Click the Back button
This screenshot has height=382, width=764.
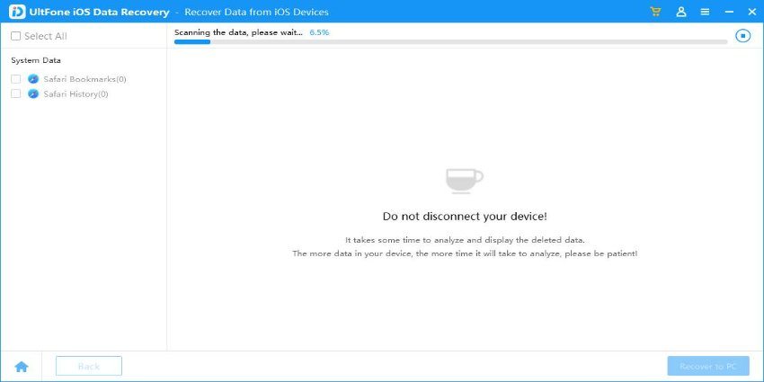click(x=89, y=367)
